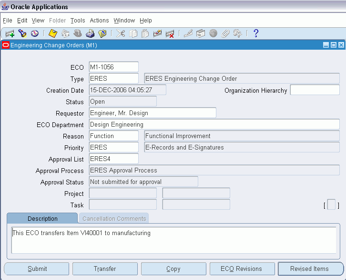This screenshot has height=280, width=346.
Task: Open Window Help question mark icon
Action: click(256, 33)
